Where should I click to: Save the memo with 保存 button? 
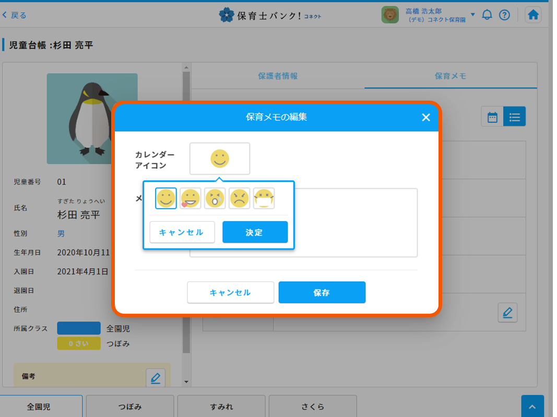[x=322, y=292]
